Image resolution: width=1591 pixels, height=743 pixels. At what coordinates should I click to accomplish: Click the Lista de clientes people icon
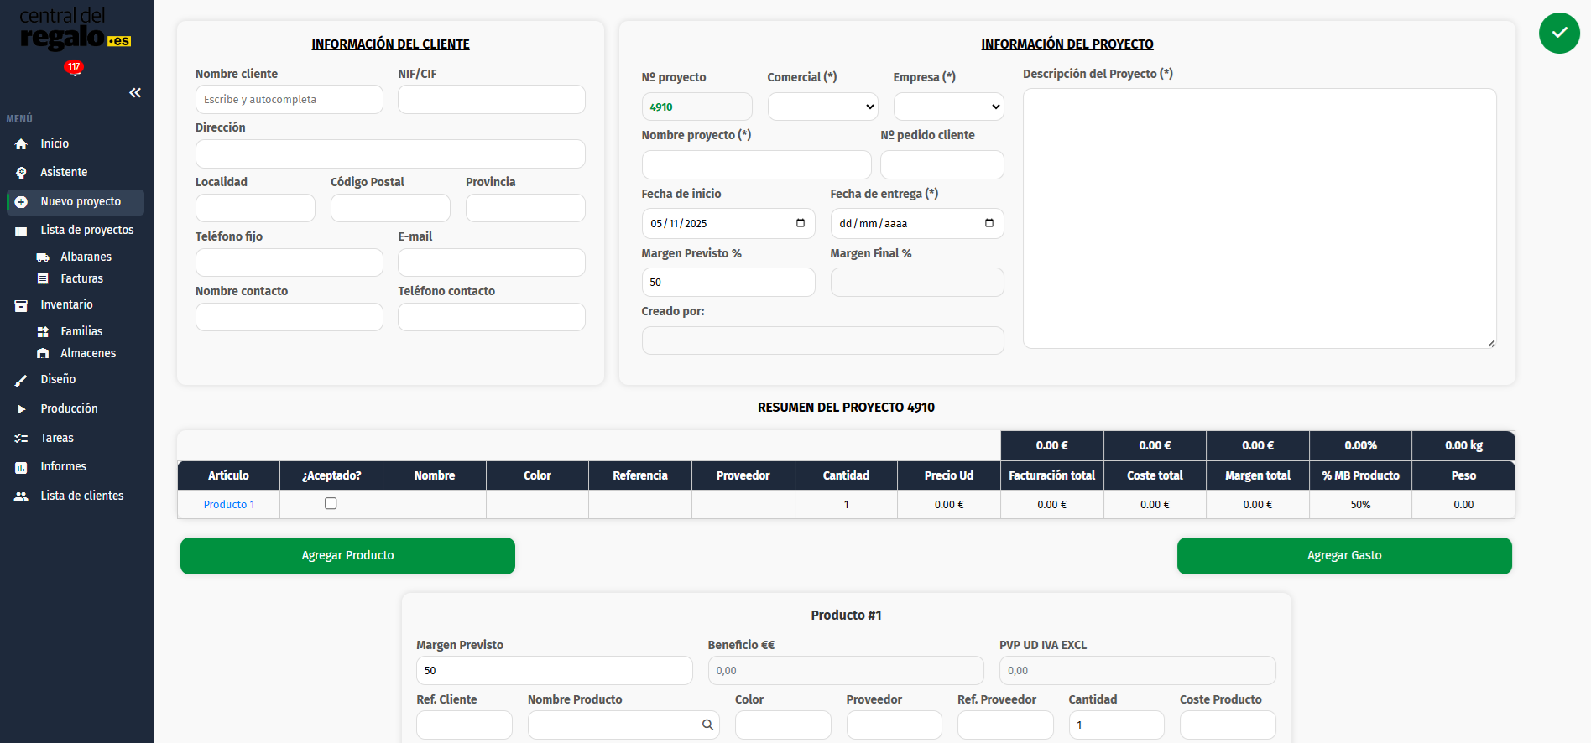point(21,496)
